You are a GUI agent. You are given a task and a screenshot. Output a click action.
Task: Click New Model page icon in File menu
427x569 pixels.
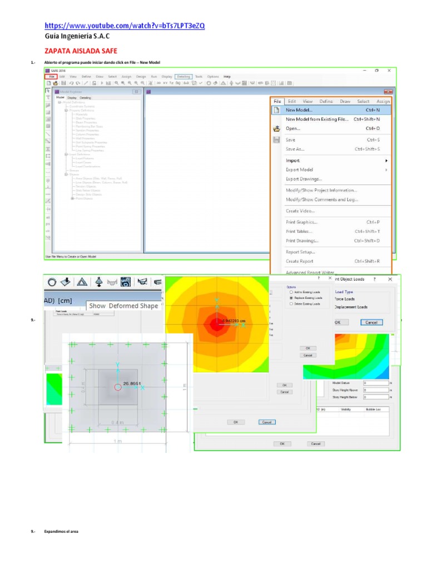coord(277,110)
